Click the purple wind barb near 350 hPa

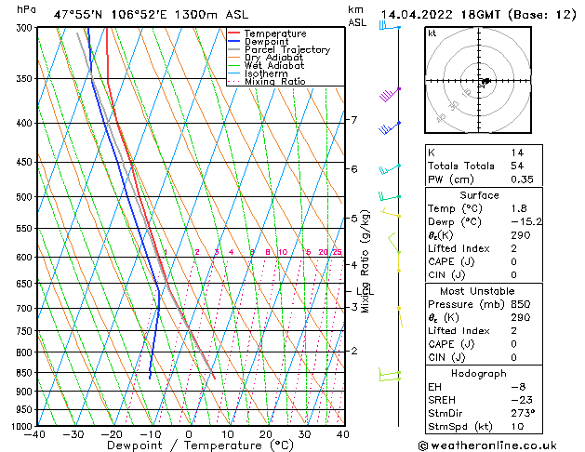pyautogui.click(x=390, y=94)
